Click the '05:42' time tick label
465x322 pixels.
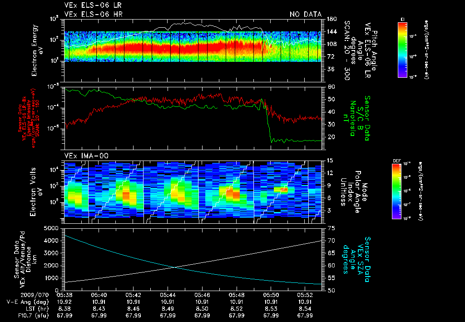[133, 296]
